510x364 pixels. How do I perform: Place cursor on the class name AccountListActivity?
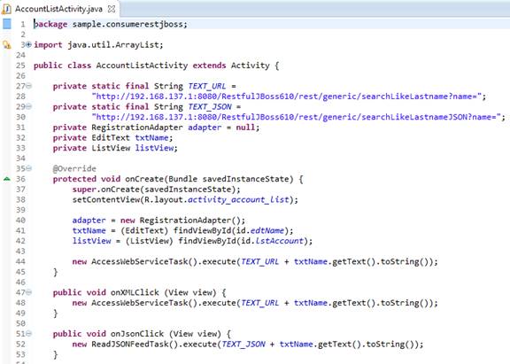[142, 66]
